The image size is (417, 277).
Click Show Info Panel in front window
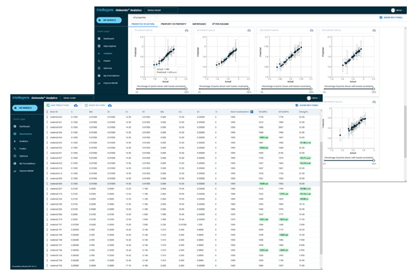pyautogui.click(x=306, y=105)
